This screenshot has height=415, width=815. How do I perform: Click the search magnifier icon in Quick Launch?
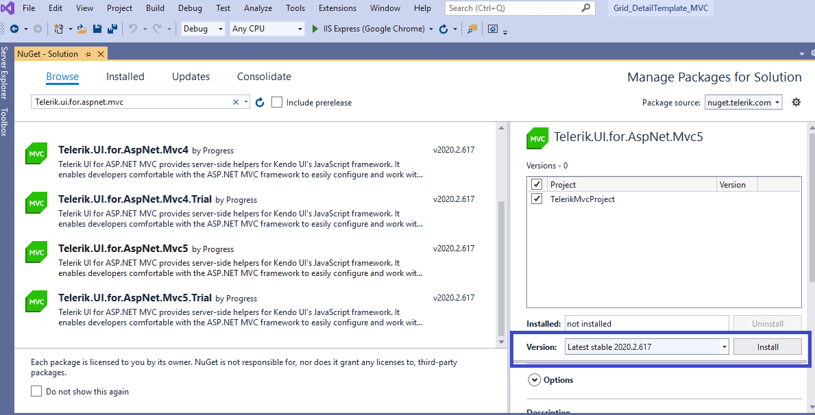pos(586,8)
